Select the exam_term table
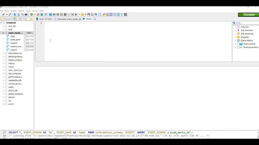259x145 pixels. click(15, 39)
